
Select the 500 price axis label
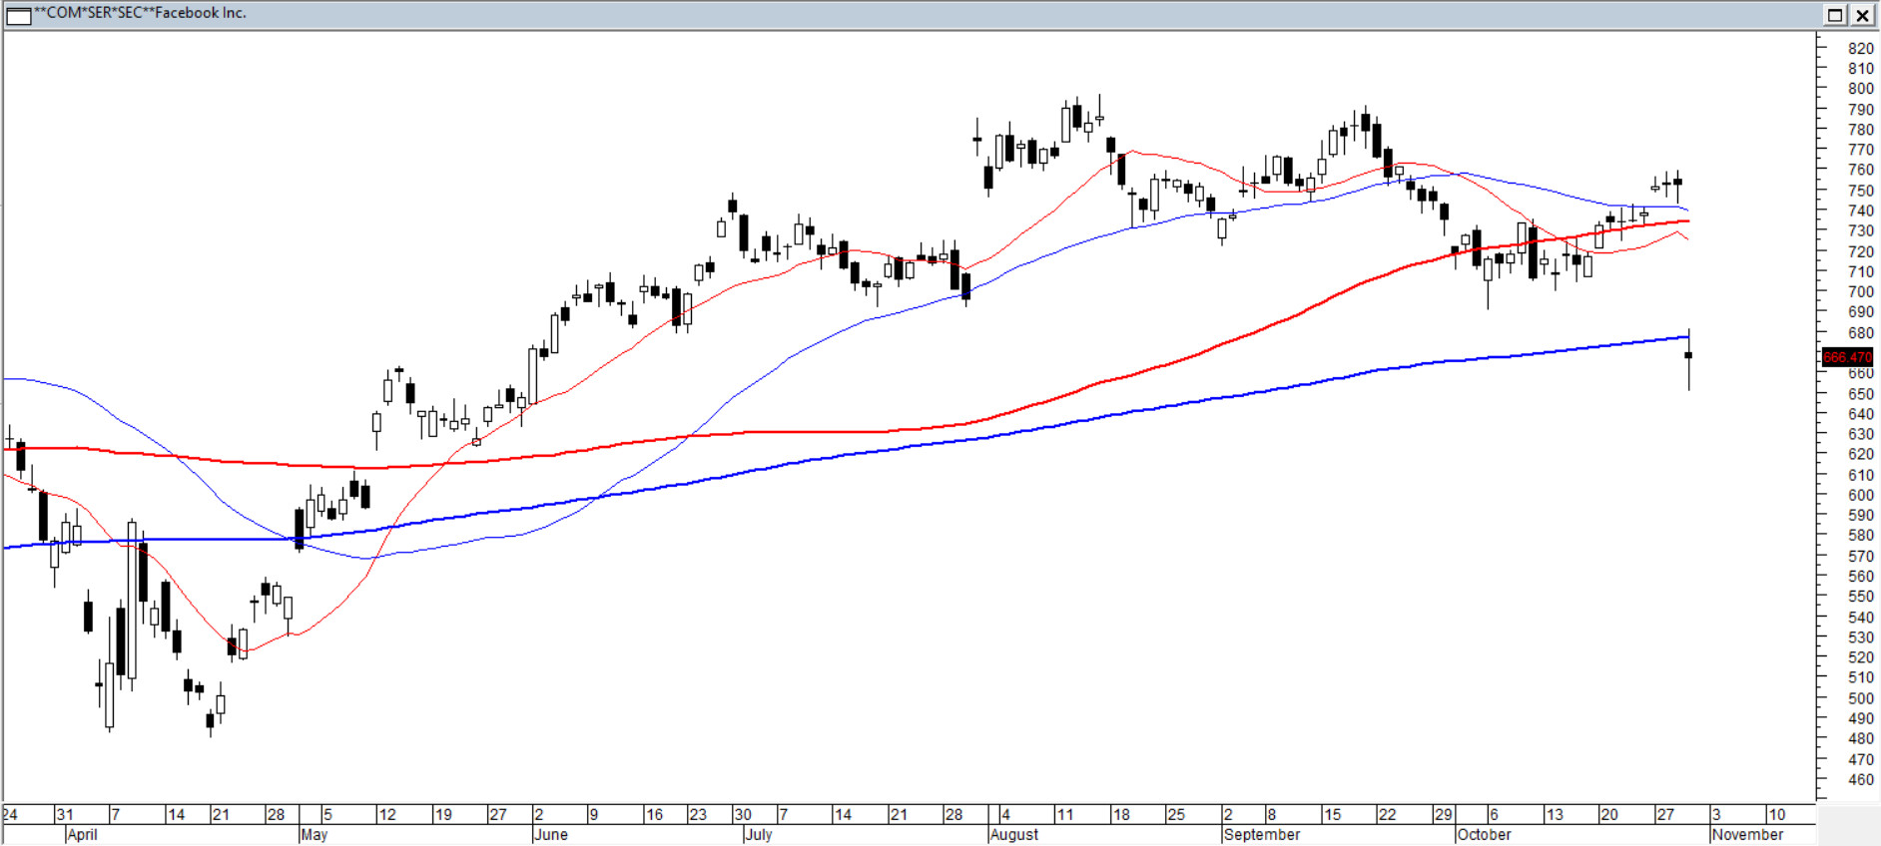coord(1860,698)
